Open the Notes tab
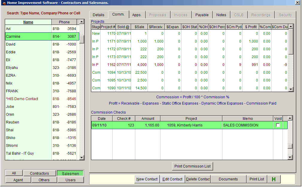The width and height of the screenshot is (302, 187). 221,15
